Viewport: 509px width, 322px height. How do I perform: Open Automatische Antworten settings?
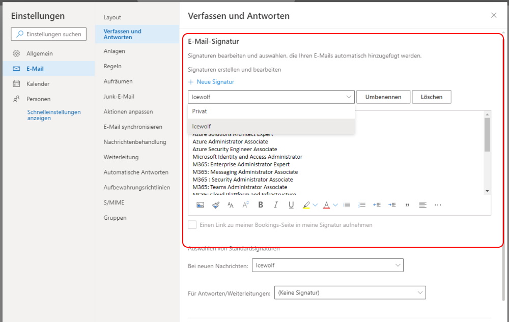click(136, 172)
